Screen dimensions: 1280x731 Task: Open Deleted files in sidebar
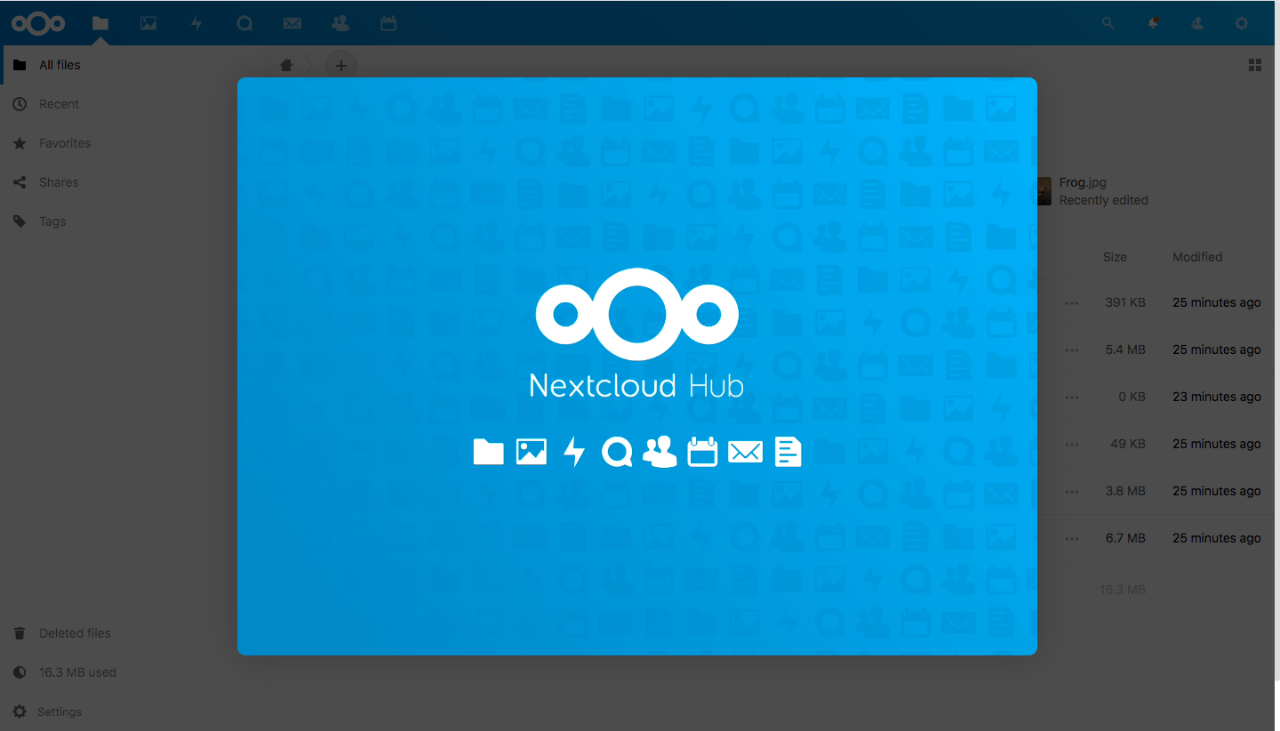[x=133, y=633]
